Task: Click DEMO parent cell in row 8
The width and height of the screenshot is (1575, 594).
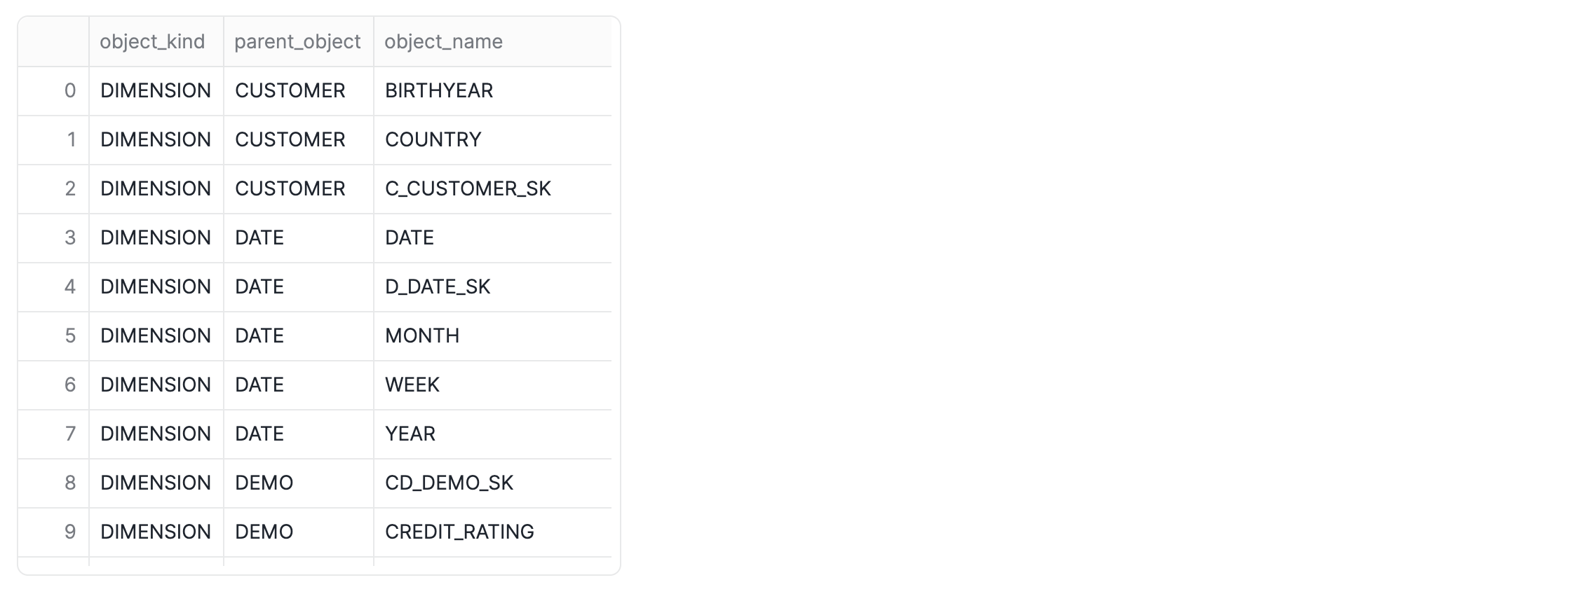Action: (x=298, y=483)
